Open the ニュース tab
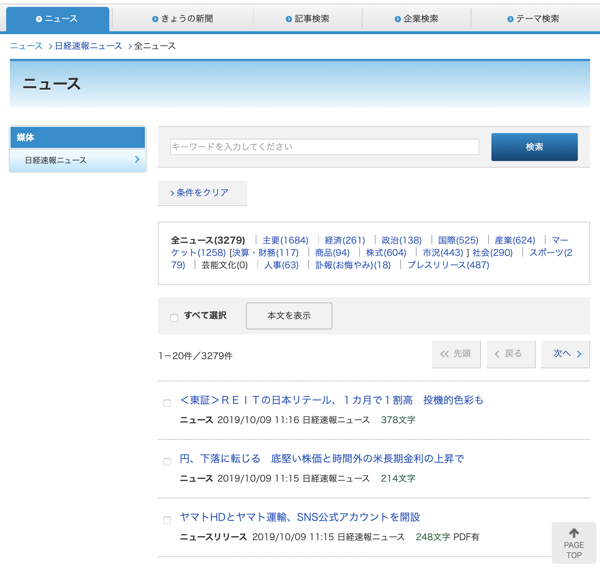 [x=57, y=19]
